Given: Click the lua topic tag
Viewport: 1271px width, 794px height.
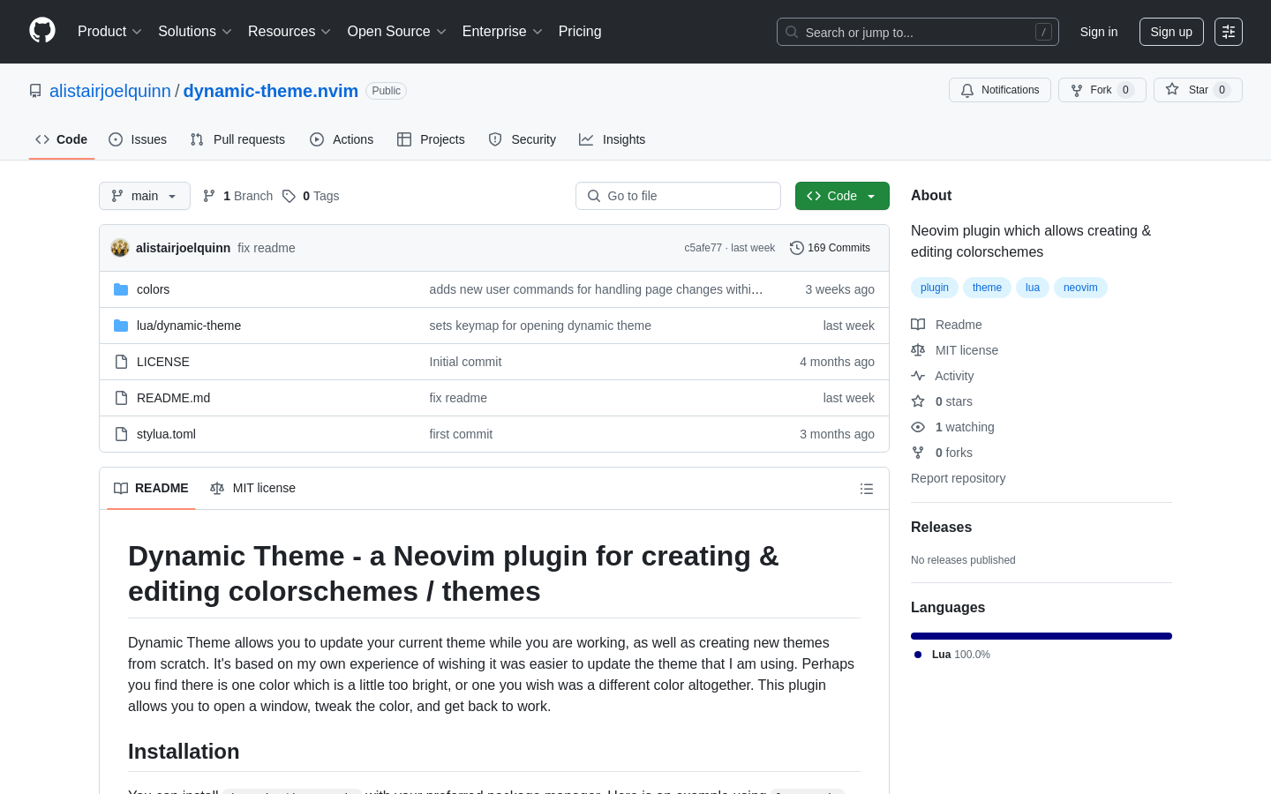Looking at the screenshot, I should point(1033,288).
